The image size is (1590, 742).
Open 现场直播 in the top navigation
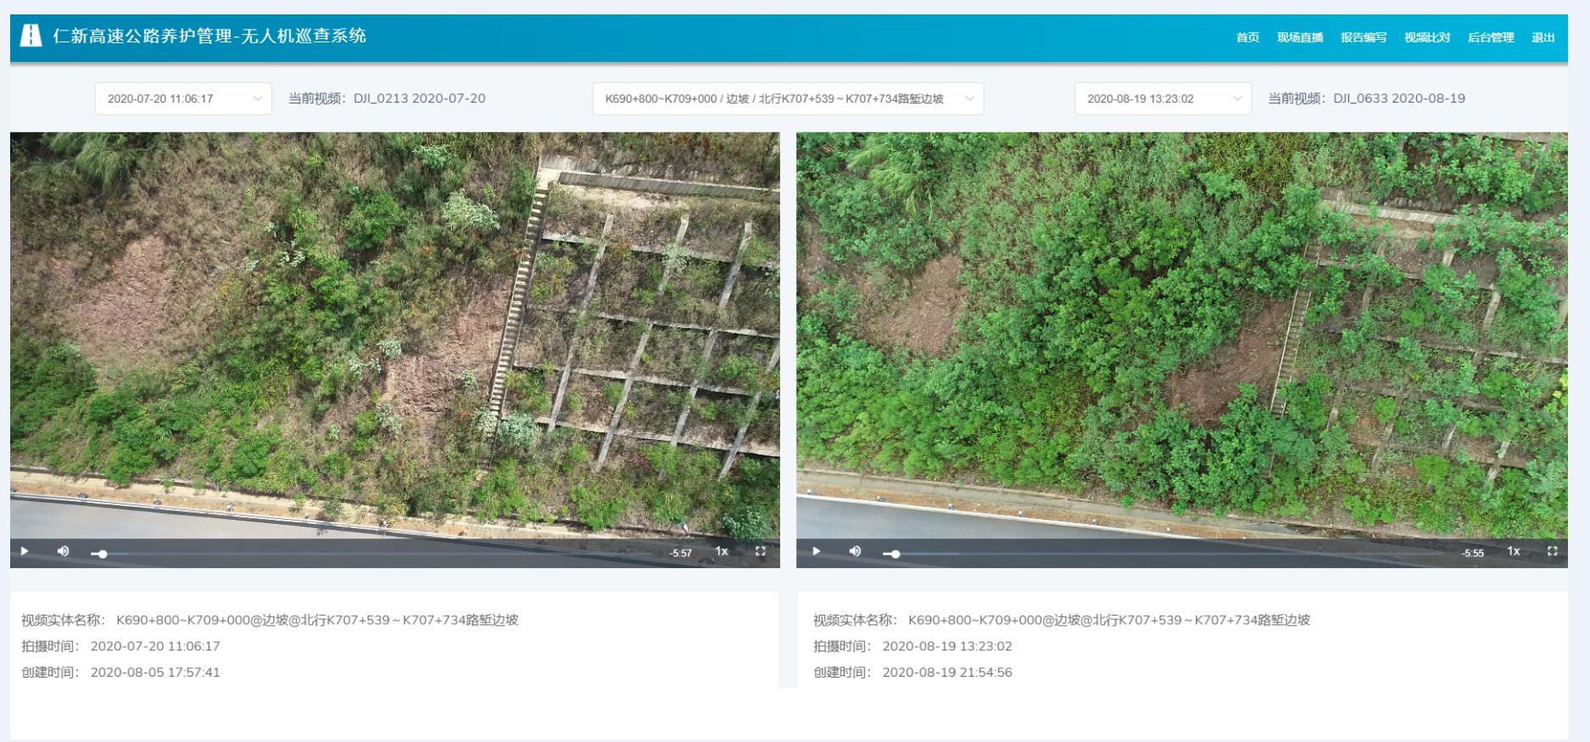click(x=1300, y=37)
